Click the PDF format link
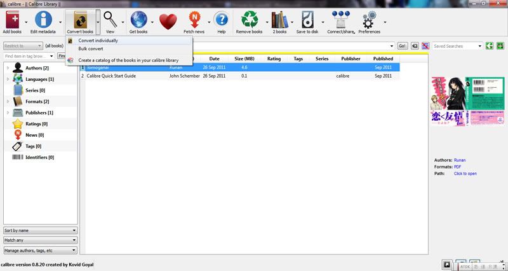This screenshot has height=271, width=508. click(457, 167)
